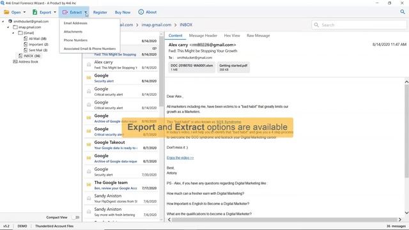The width and height of the screenshot is (409, 230).
Task: Expand the Open dropdown arrow
Action: [x=24, y=12]
